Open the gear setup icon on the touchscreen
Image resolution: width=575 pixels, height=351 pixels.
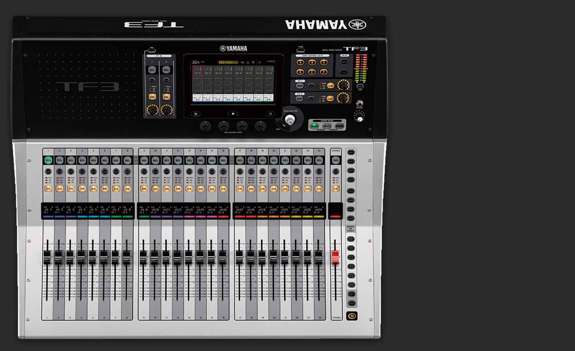click(x=253, y=62)
